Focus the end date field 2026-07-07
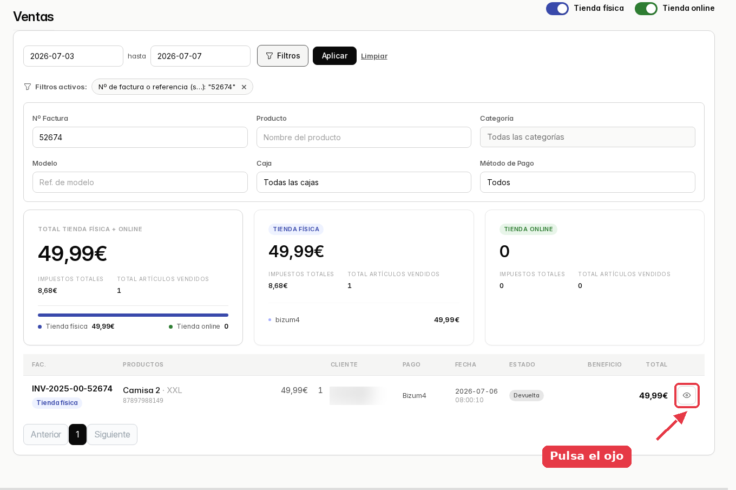736x490 pixels. pos(200,56)
